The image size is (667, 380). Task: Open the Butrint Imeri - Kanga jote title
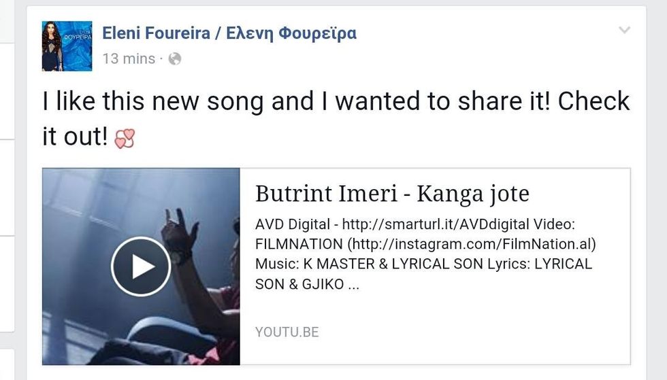[391, 194]
